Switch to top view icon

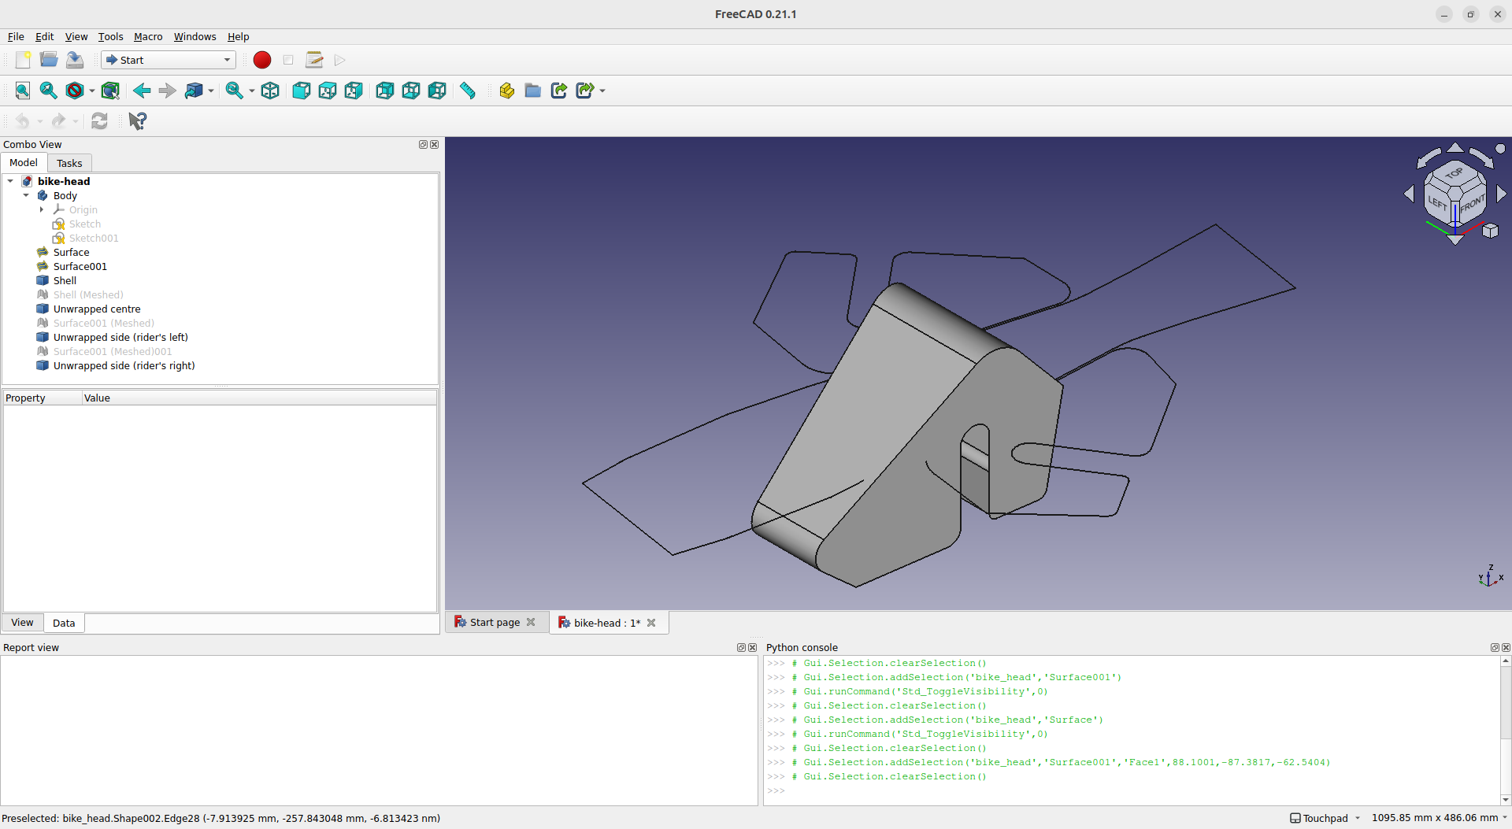pos(328,91)
